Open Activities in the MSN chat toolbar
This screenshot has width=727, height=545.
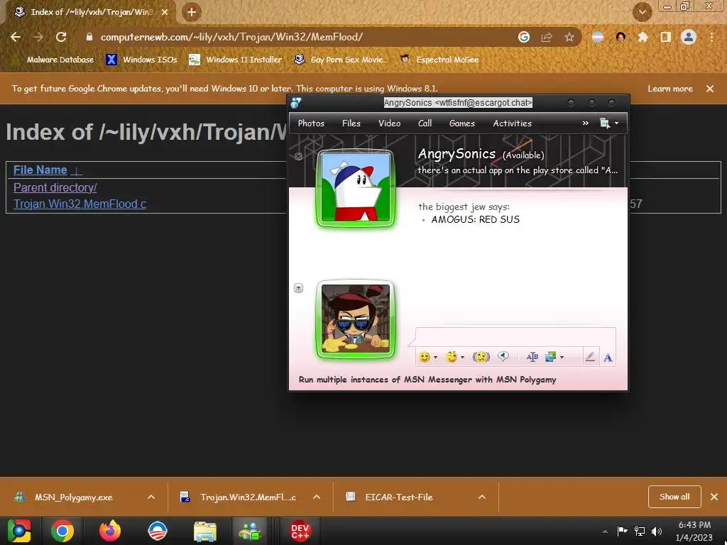tap(512, 123)
